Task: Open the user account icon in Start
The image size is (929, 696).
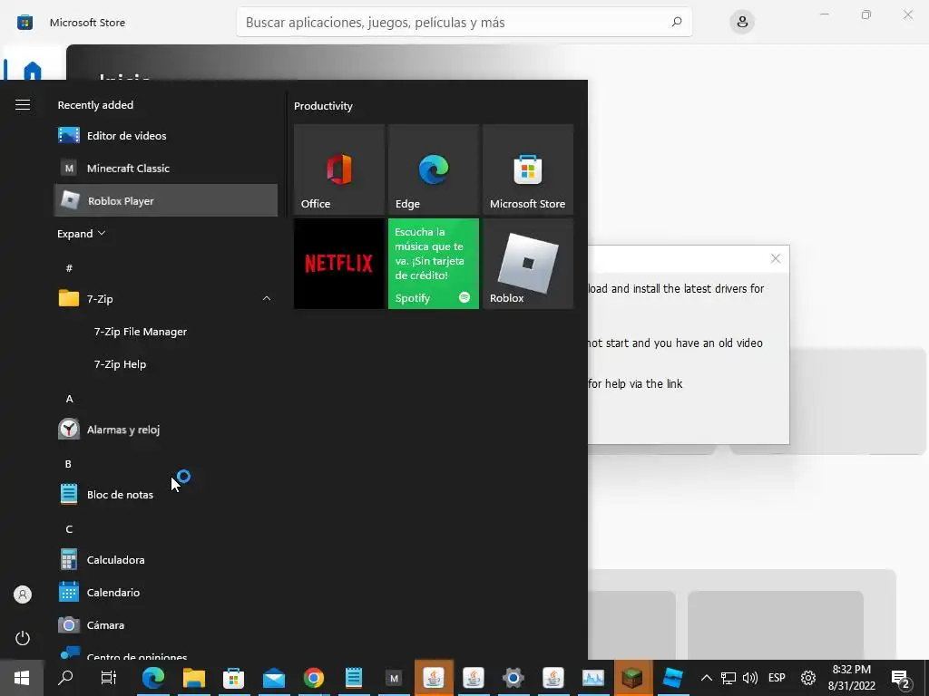Action: click(23, 594)
